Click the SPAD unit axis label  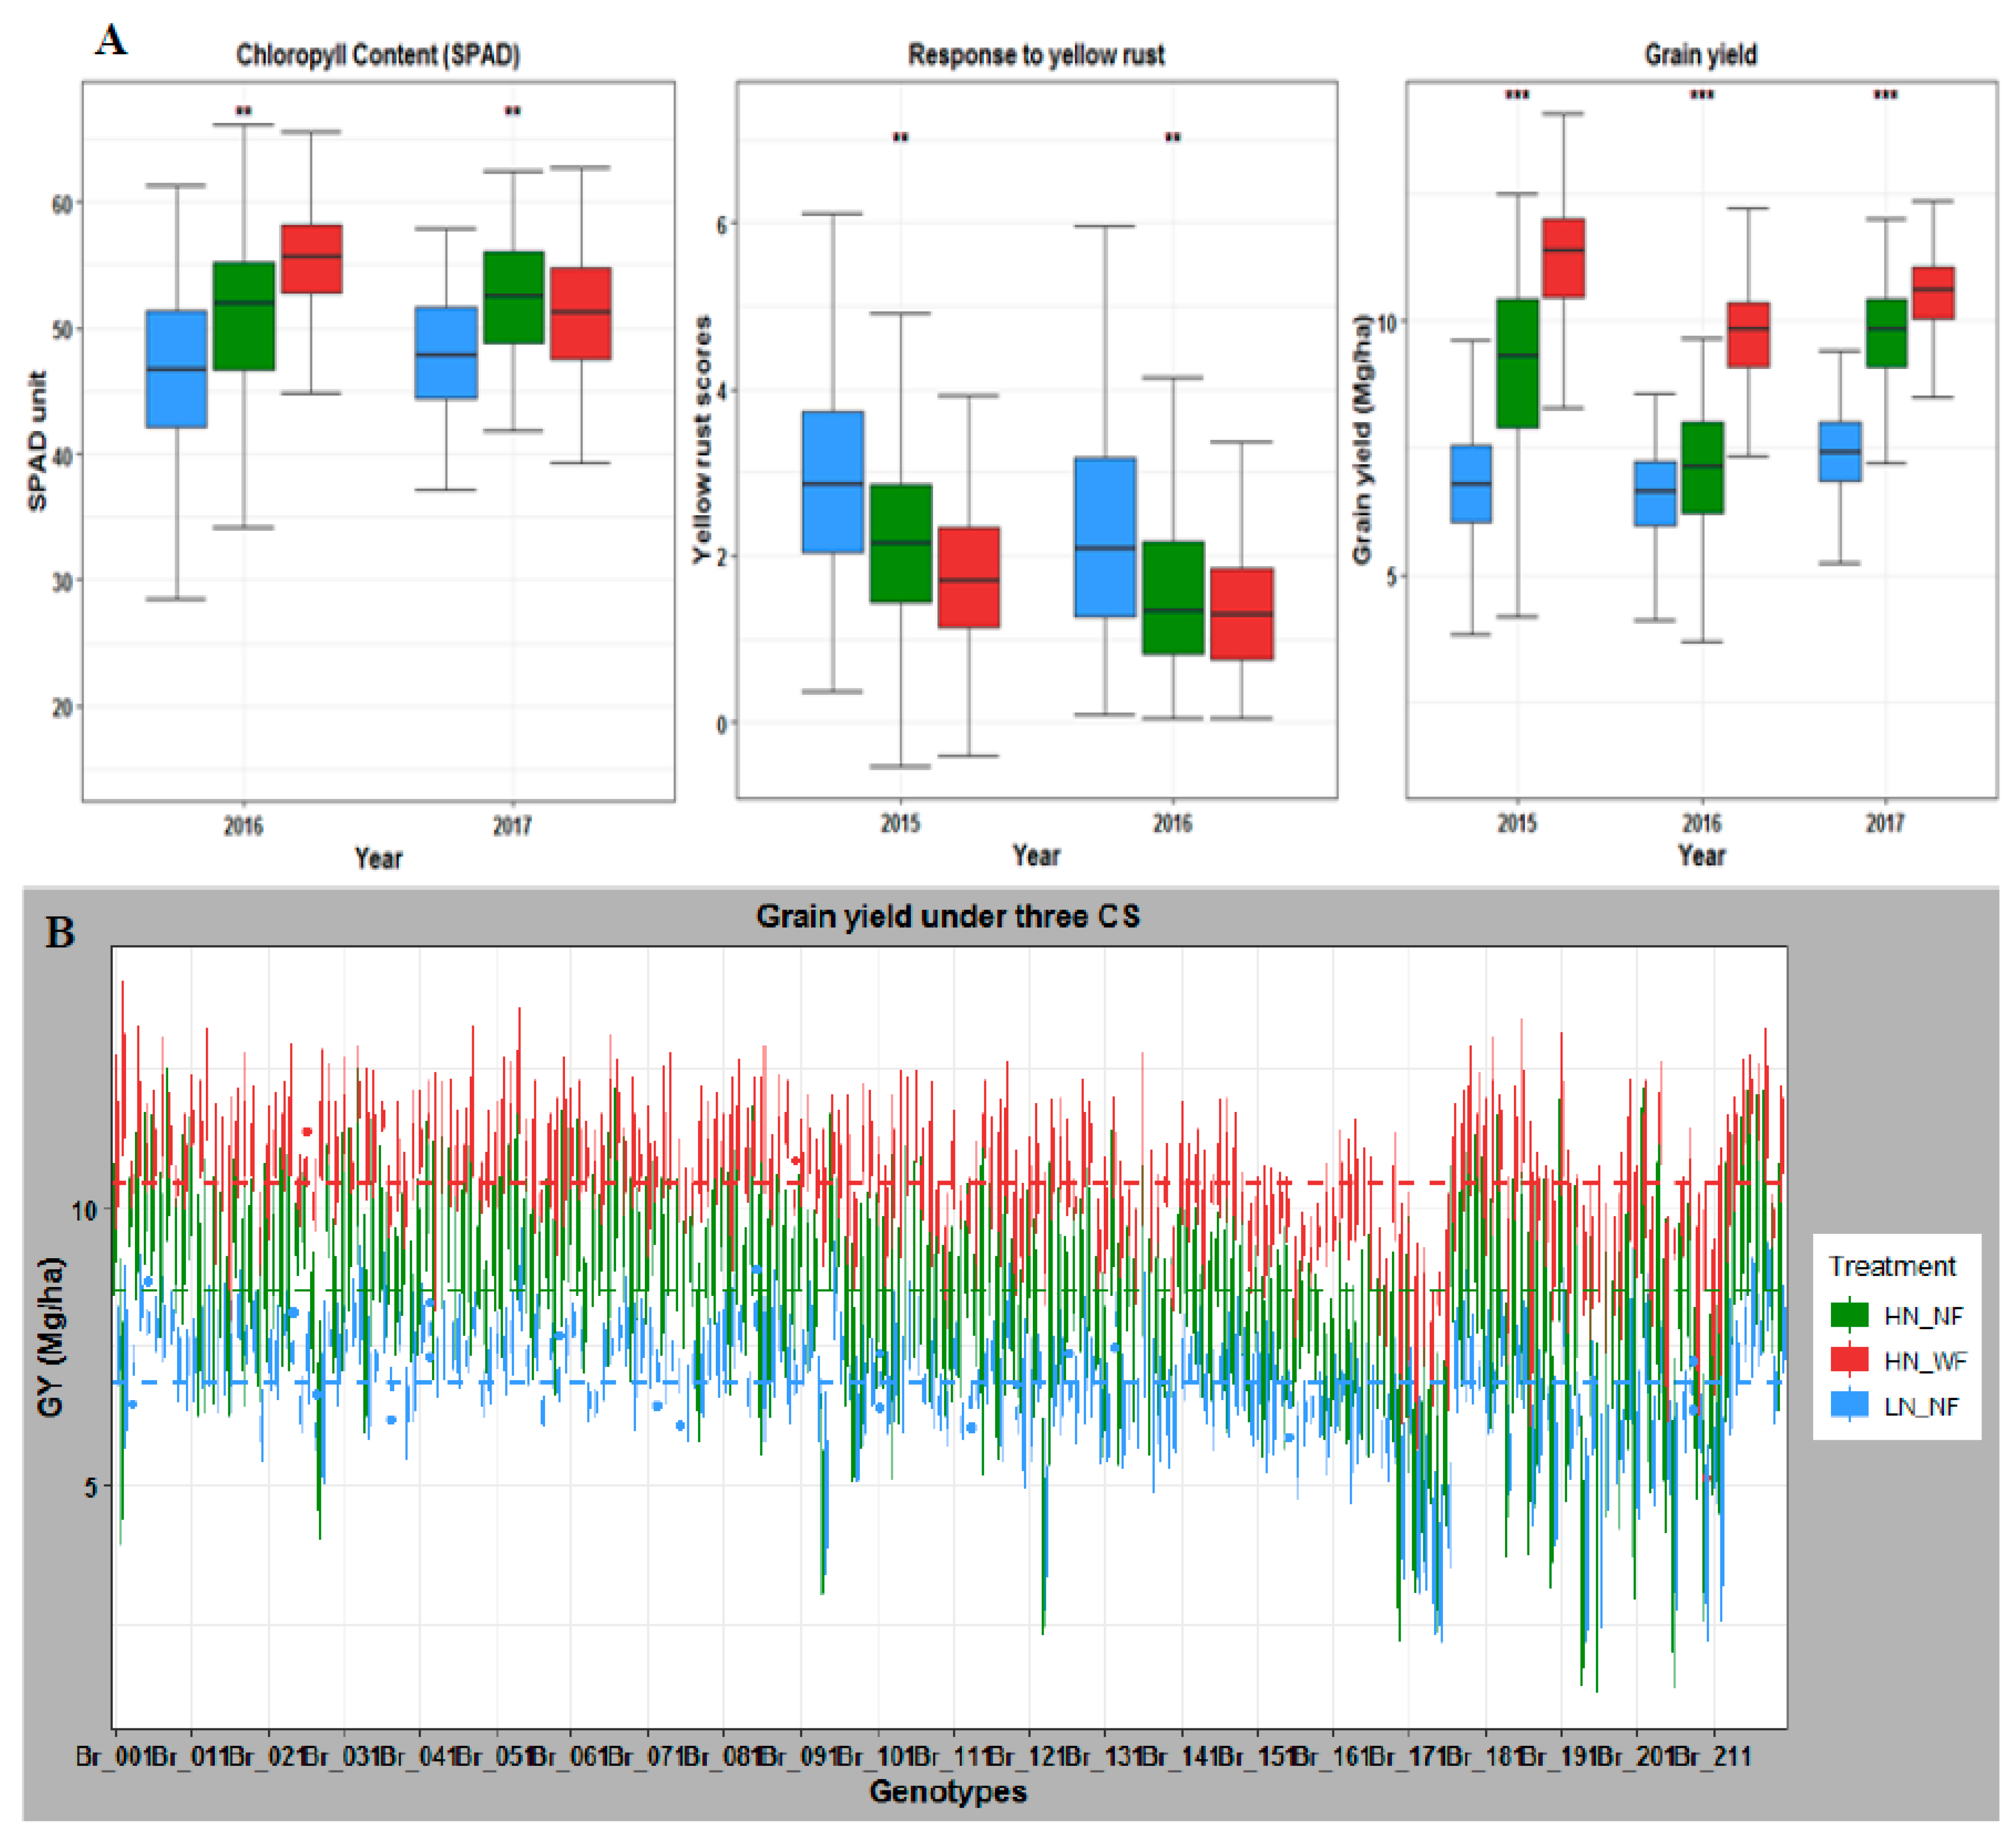(37, 441)
